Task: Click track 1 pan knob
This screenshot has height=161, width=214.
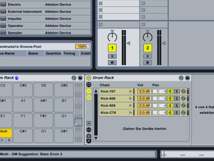Action: (112, 37)
